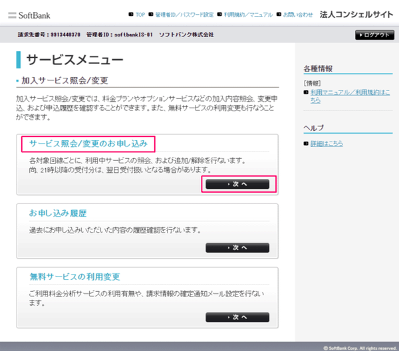The height and width of the screenshot is (351, 399).
Task: Open 利用規約/マニュアル in top menu
Action: point(248,15)
